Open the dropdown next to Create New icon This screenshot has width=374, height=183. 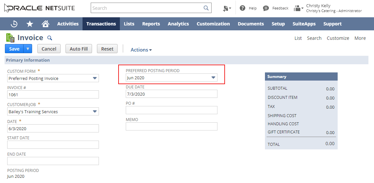point(230,8)
